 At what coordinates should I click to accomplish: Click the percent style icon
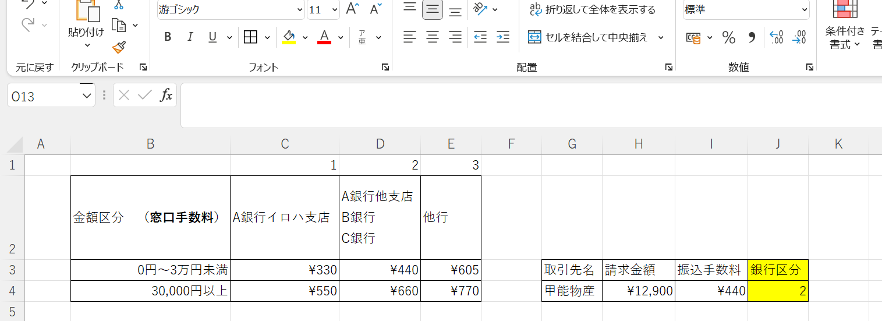point(728,38)
